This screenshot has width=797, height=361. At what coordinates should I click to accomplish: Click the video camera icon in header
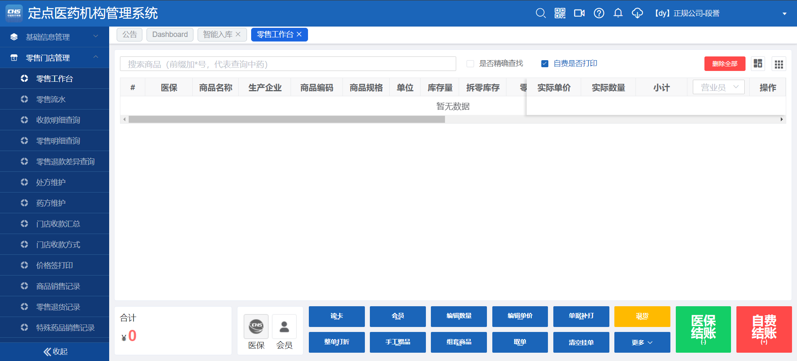pyautogui.click(x=579, y=13)
